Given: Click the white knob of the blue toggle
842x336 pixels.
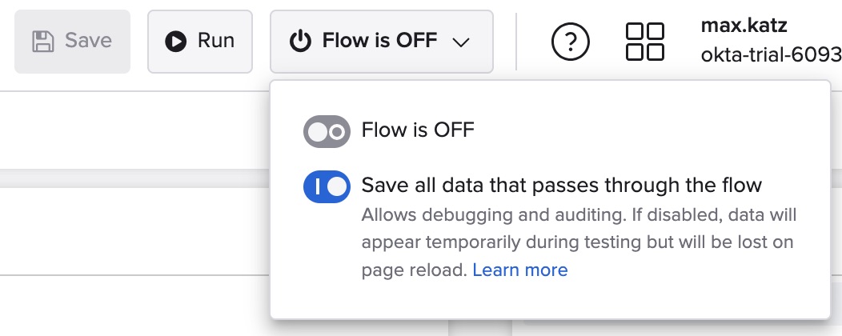Looking at the screenshot, I should tap(338, 186).
